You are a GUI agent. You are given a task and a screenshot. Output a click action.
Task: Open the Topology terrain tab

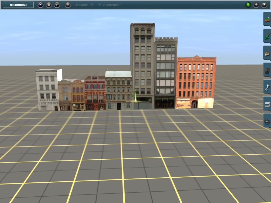click(267, 19)
